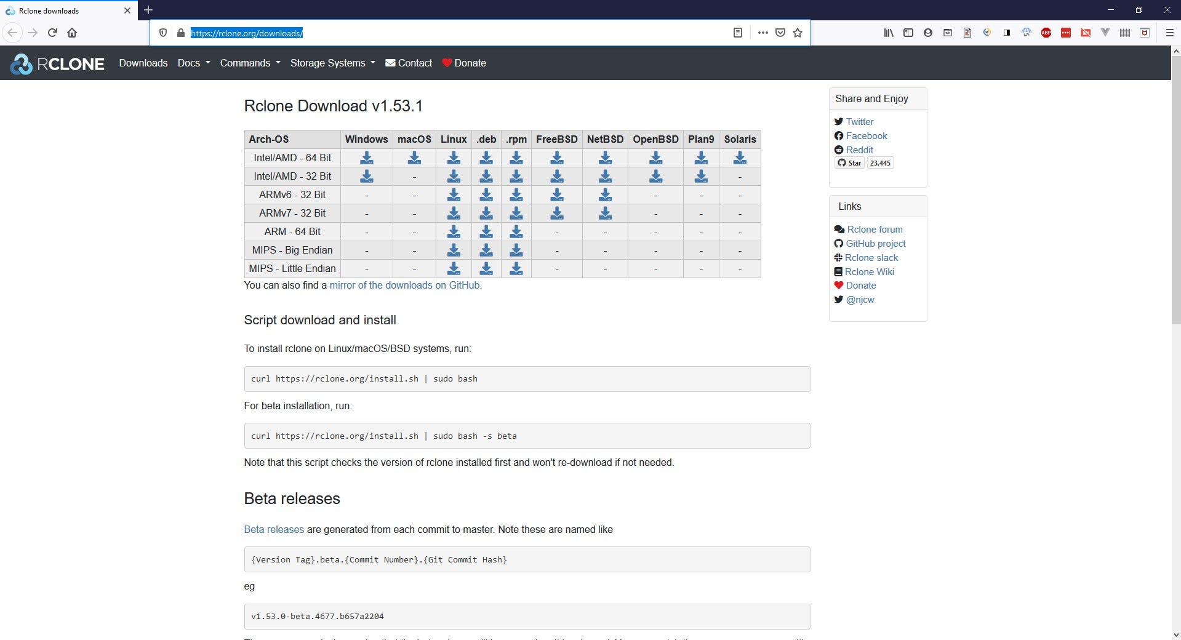Open tracking protection shield panel
This screenshot has height=640, width=1181.
tap(163, 33)
